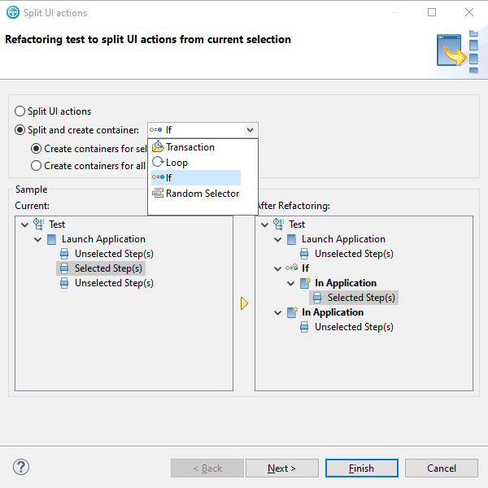
Task: Click the Test label in After Refactoring tree
Action: [x=297, y=224]
